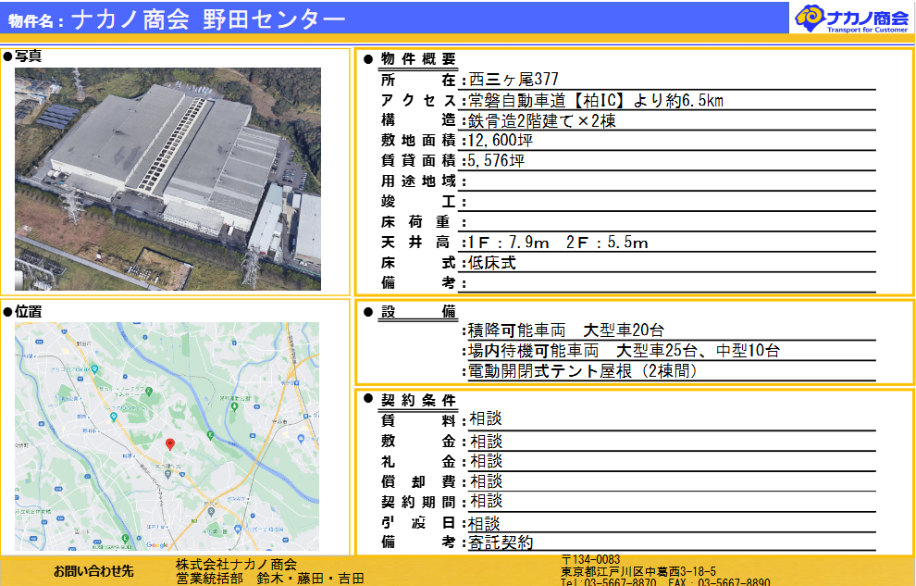Click the 賃貸面積 field label
916x586 pixels.
[418, 161]
